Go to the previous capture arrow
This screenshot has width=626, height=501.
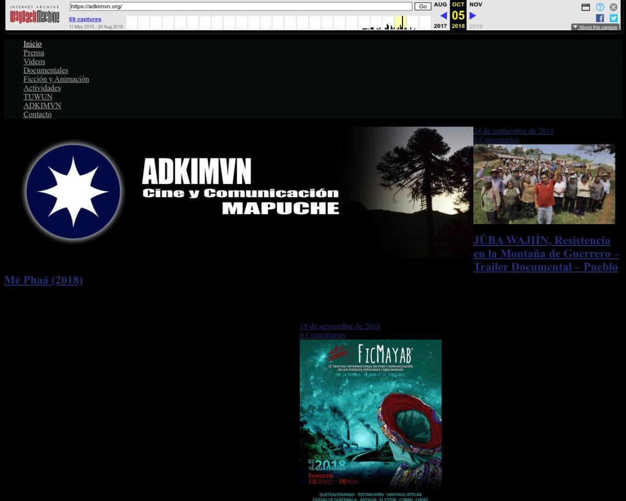coord(443,15)
